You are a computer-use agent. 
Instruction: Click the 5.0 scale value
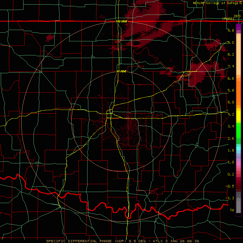(x=231, y=102)
